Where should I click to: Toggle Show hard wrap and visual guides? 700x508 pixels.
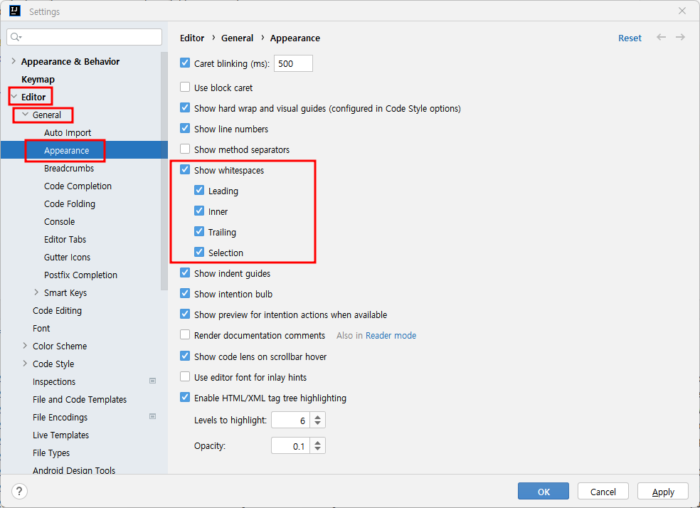[185, 107]
